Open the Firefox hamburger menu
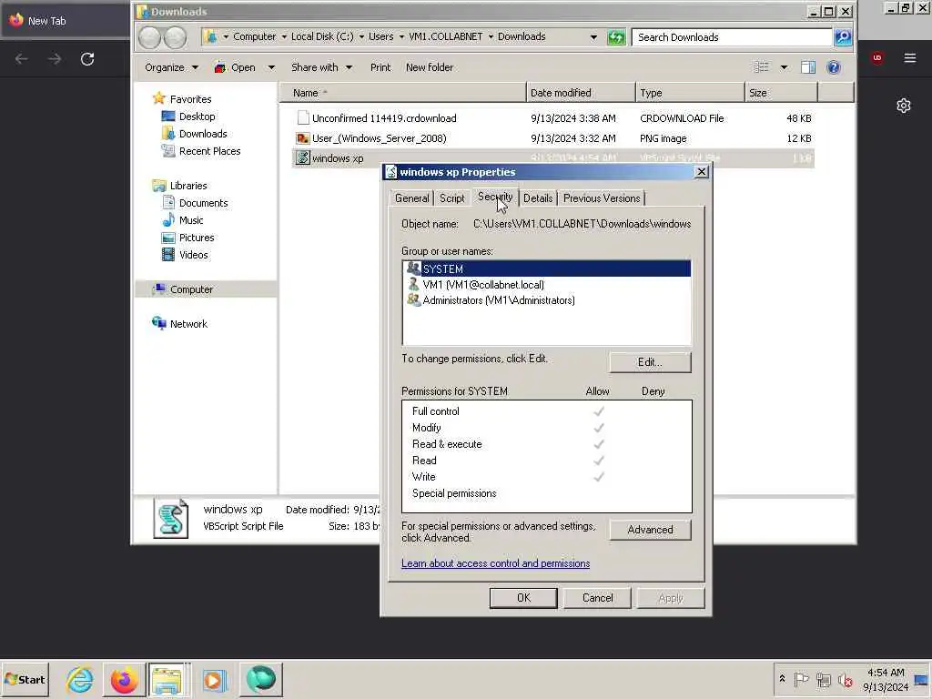The height and width of the screenshot is (699, 932). pyautogui.click(x=910, y=57)
